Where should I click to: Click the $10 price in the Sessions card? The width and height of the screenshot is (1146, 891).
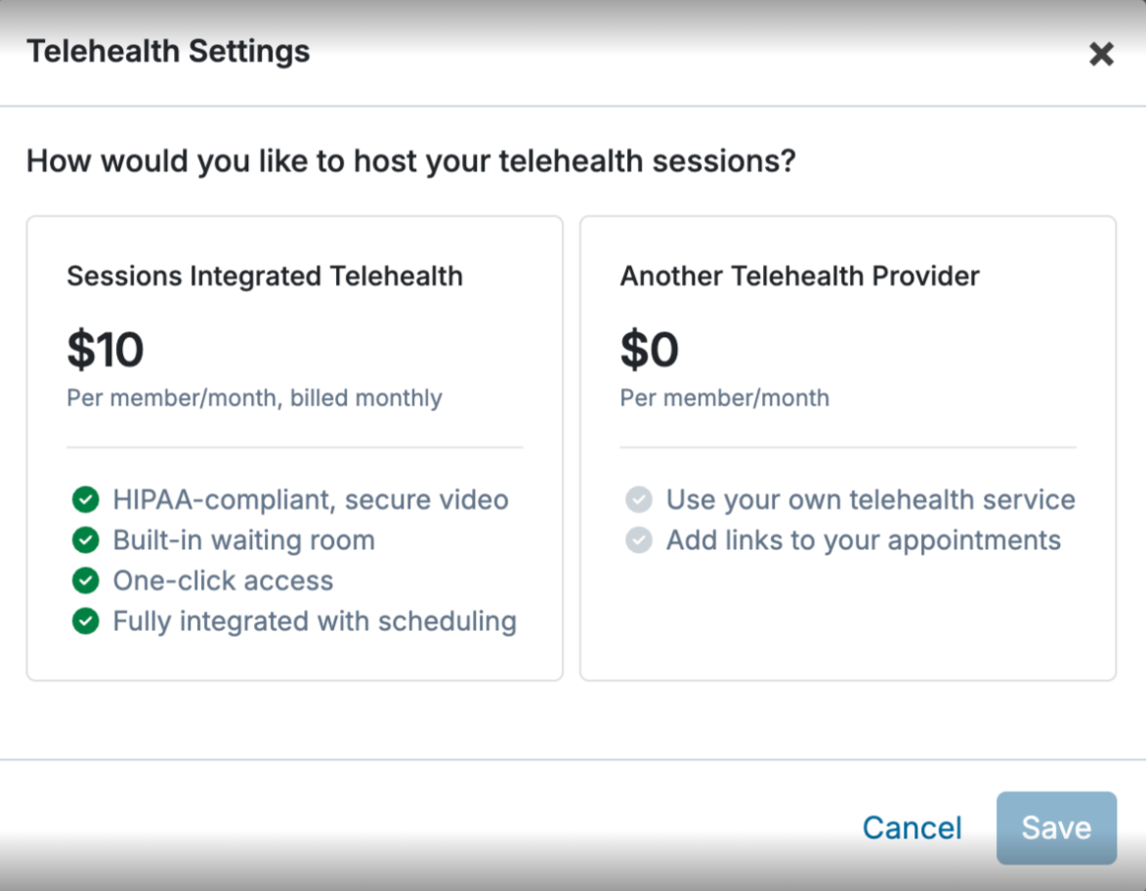point(106,350)
